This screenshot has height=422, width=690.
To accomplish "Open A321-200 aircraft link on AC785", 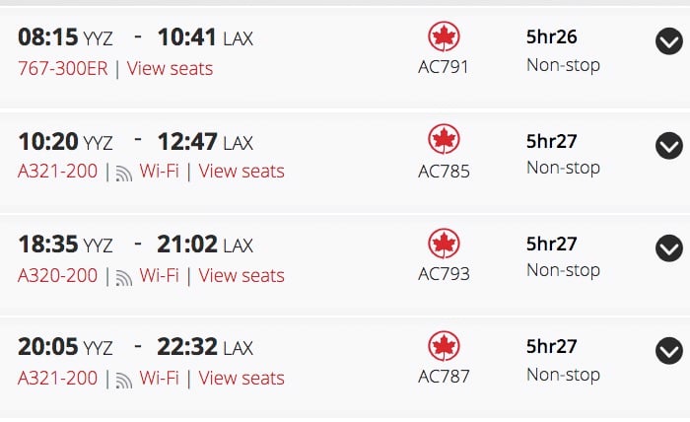I will pos(57,172).
